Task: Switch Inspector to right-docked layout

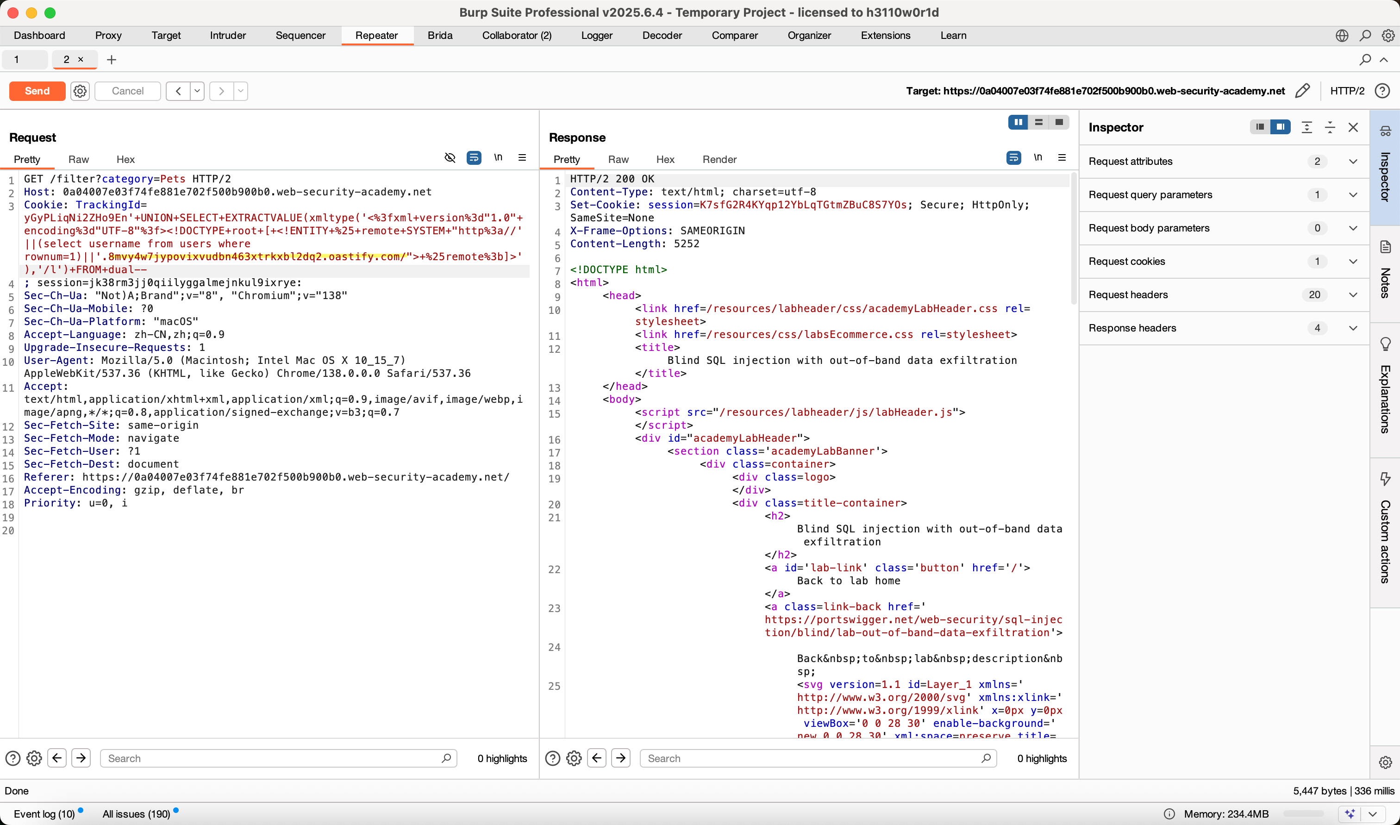Action: point(1280,127)
